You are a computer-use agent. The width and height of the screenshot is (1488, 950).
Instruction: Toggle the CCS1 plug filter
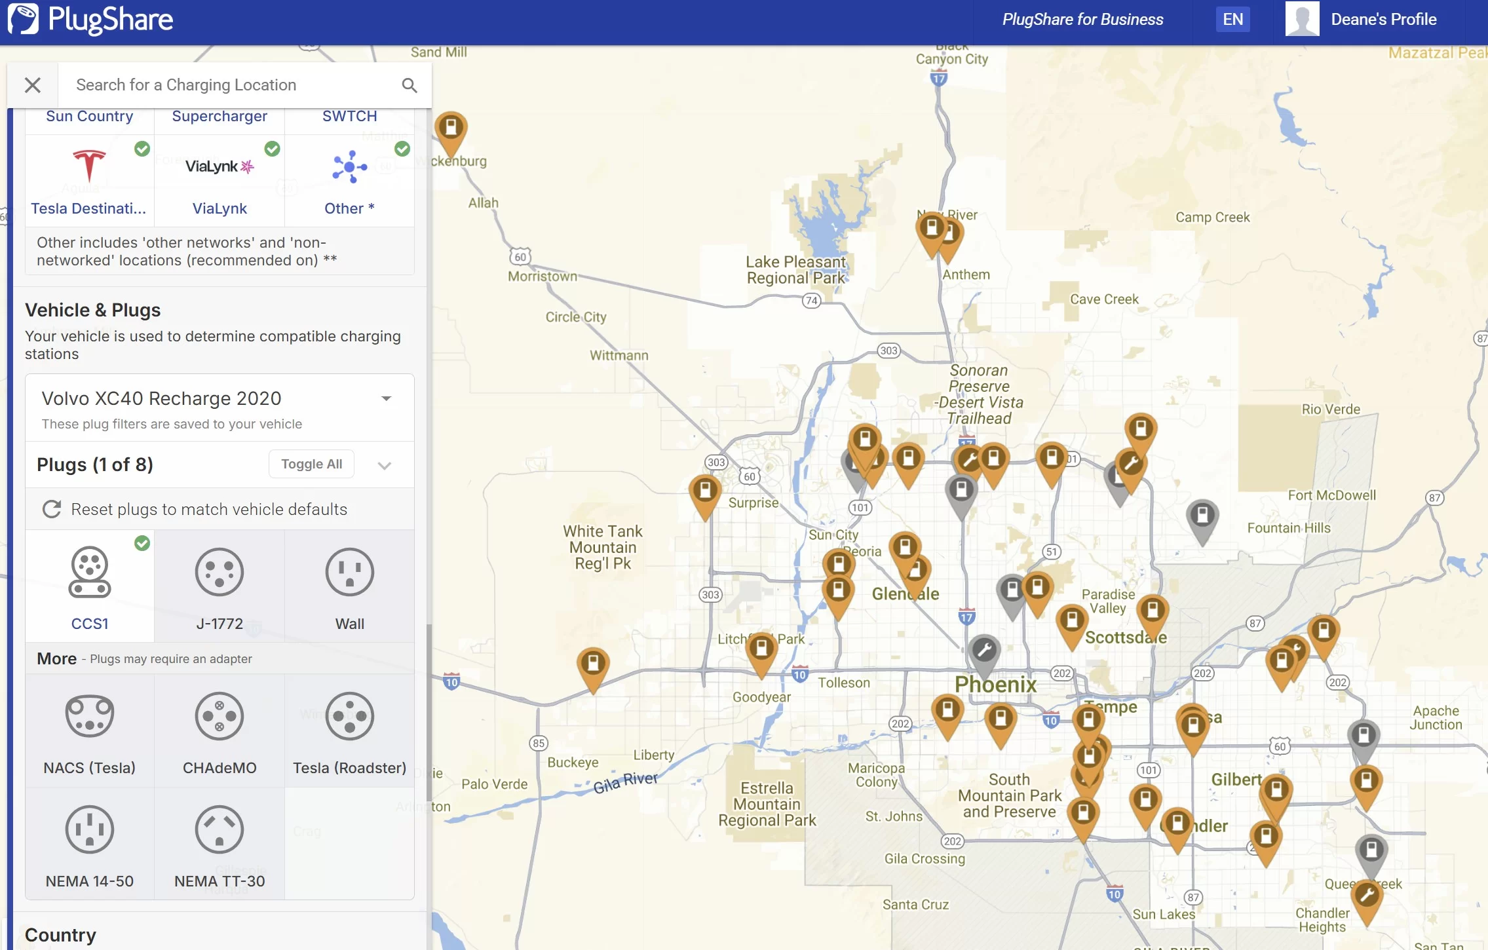point(90,586)
